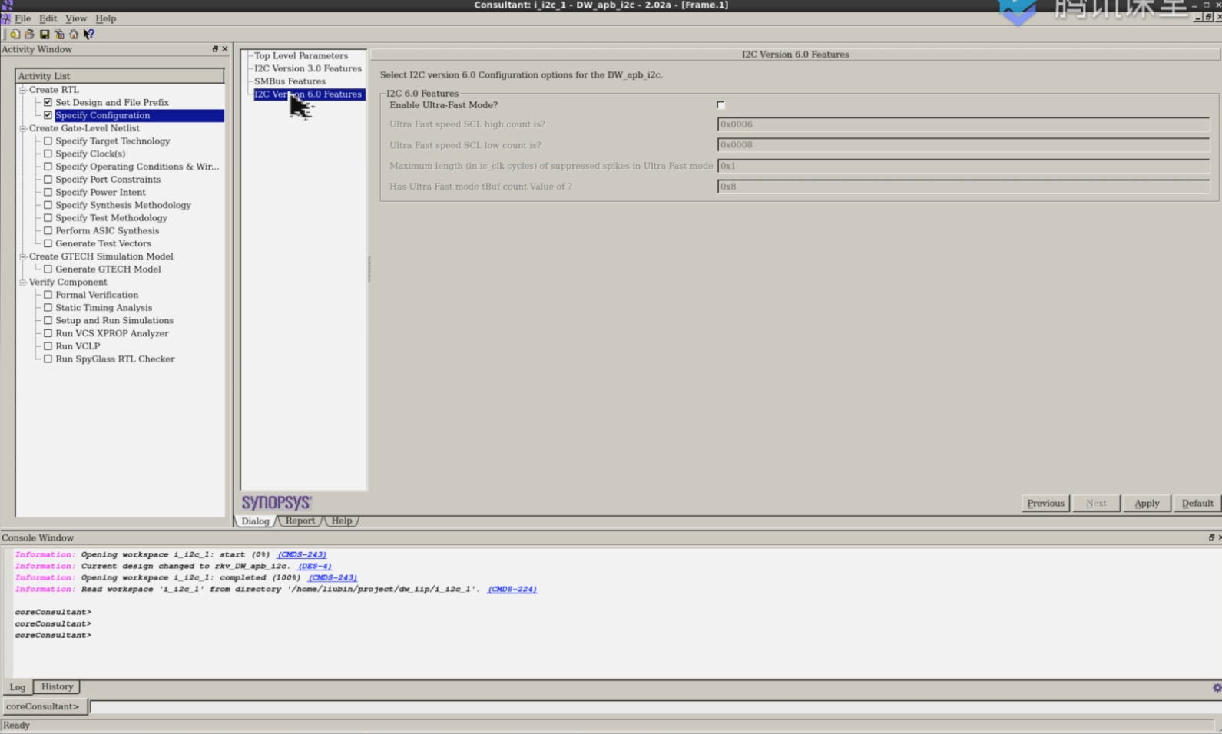Click the Save floppy disk icon

(x=45, y=34)
